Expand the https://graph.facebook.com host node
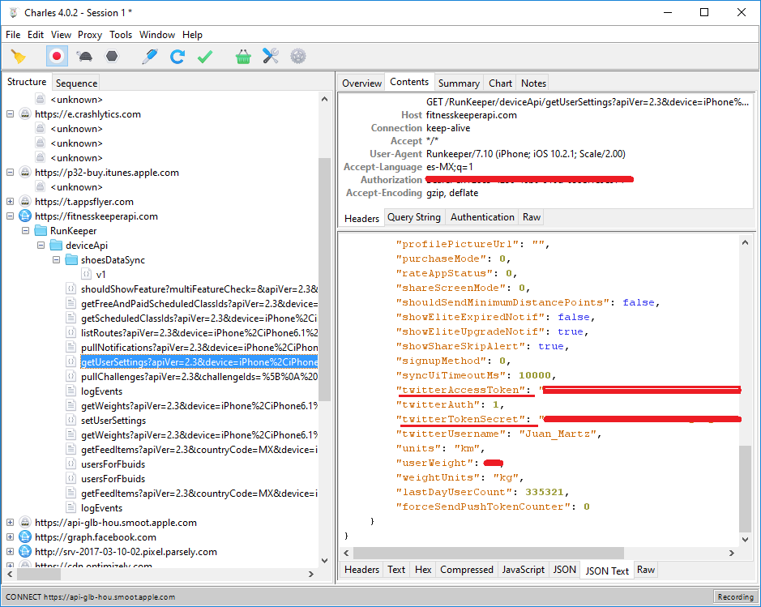761x607 pixels. coord(11,537)
